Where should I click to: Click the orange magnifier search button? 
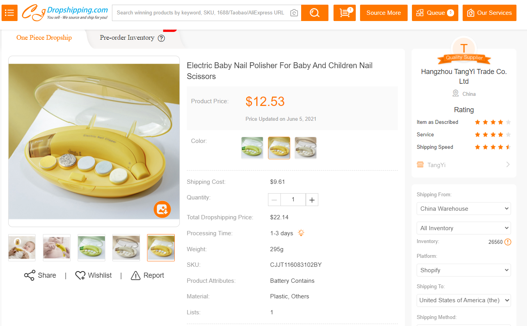pyautogui.click(x=314, y=13)
